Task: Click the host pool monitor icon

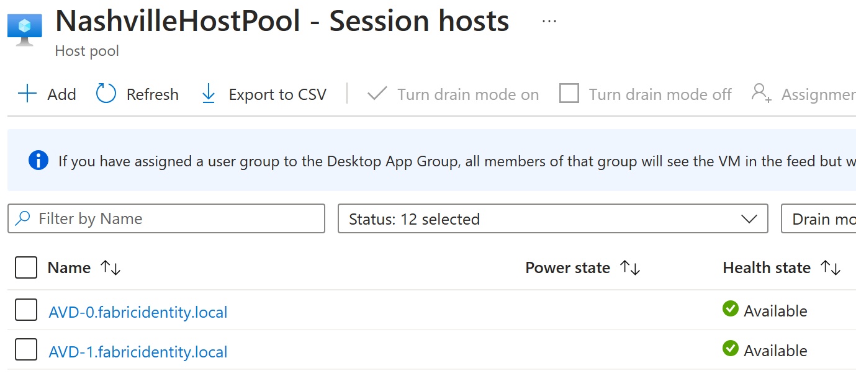Action: point(25,30)
